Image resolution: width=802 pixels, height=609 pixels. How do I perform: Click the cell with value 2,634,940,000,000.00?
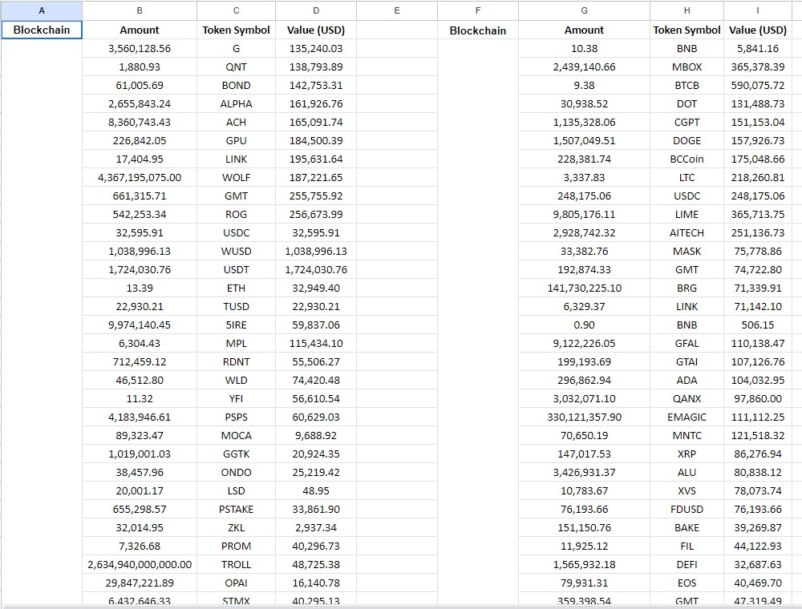tap(140, 564)
